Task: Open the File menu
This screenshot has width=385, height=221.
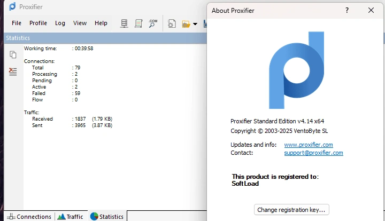Action: 17,23
